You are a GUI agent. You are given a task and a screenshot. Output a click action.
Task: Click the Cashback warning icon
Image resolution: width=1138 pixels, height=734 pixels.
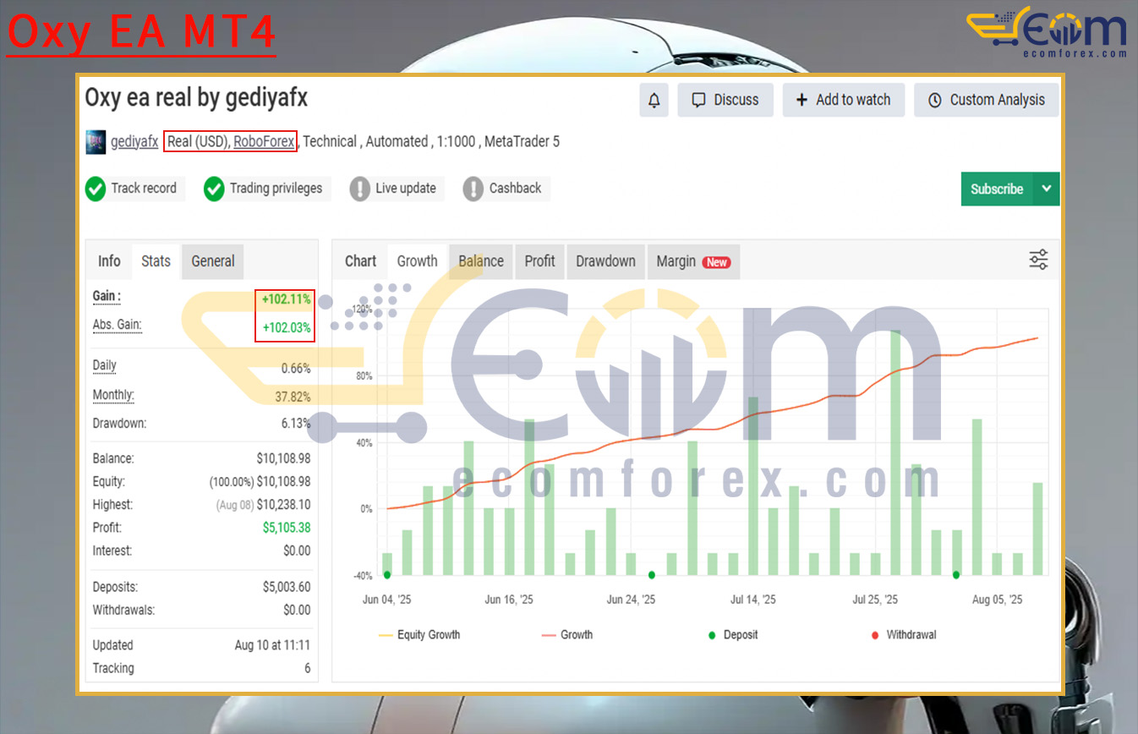(x=473, y=189)
